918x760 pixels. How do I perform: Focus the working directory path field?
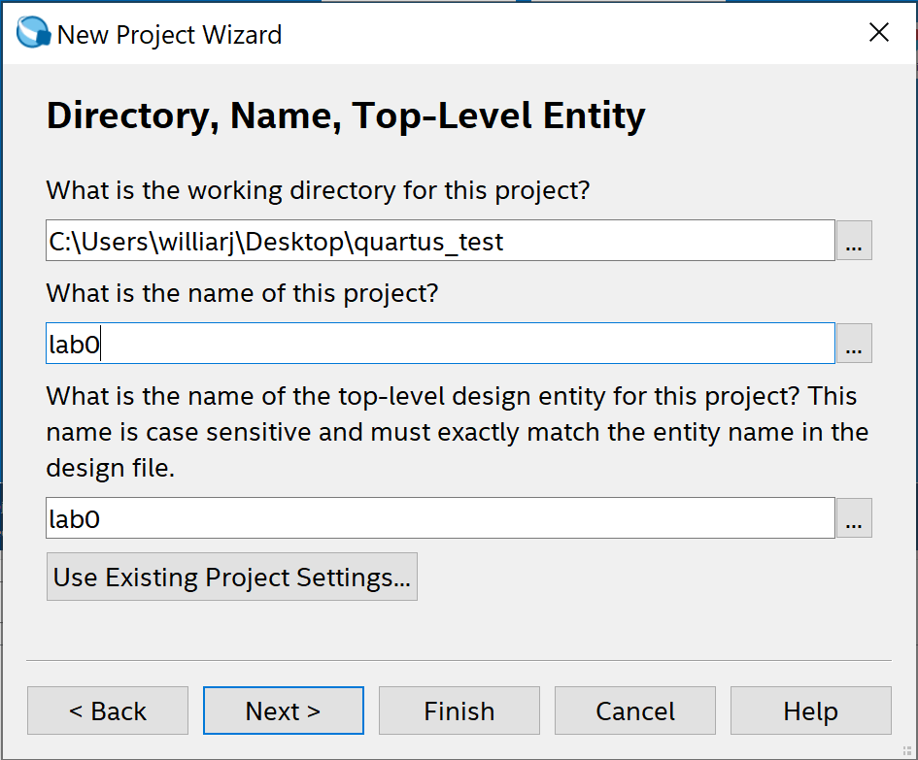pos(439,241)
